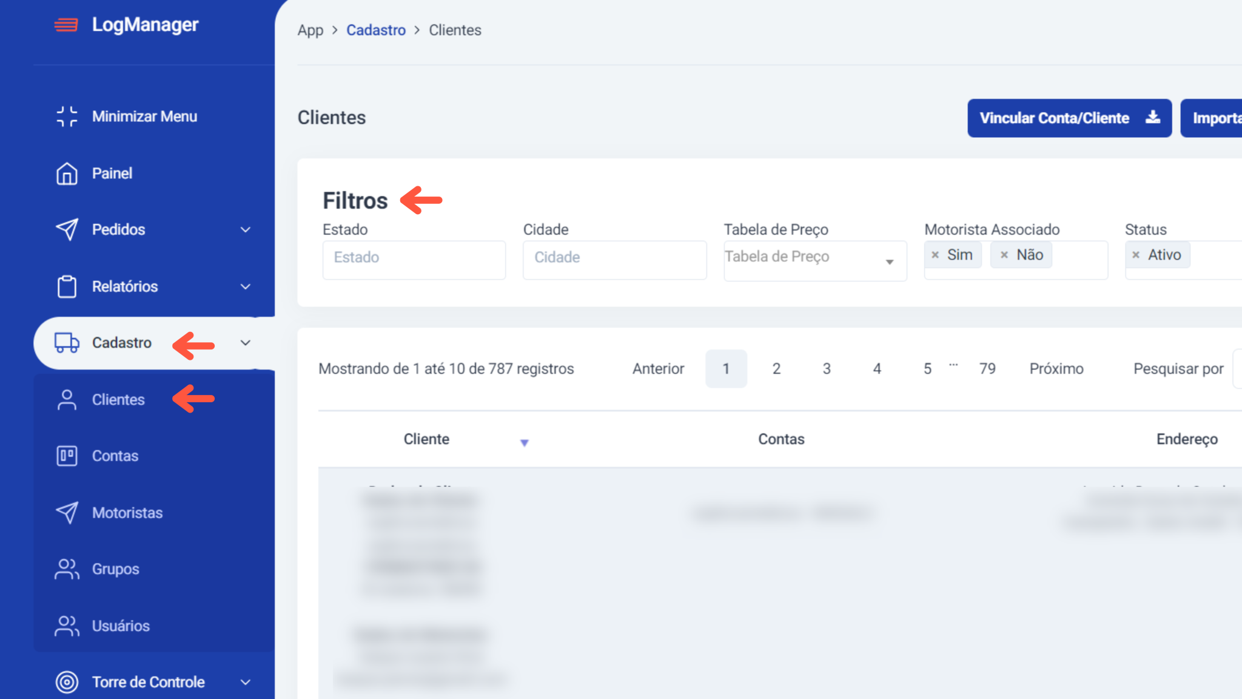The height and width of the screenshot is (699, 1242).
Task: Remove the Não tag from Motorista Associado
Action: click(1004, 255)
